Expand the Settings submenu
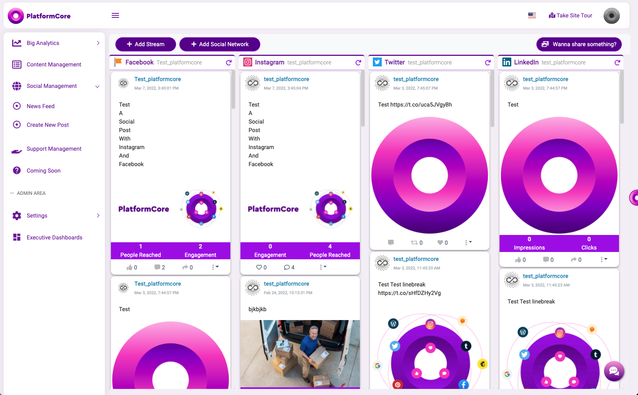 98,216
